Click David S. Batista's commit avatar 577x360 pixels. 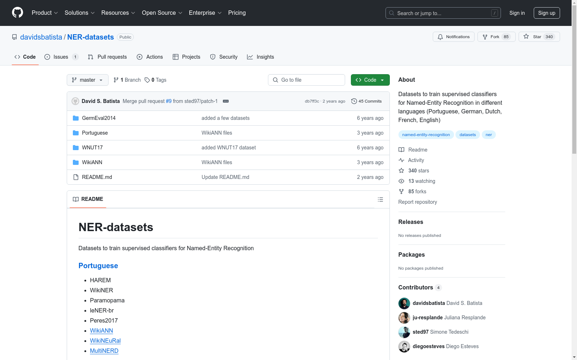point(75,101)
